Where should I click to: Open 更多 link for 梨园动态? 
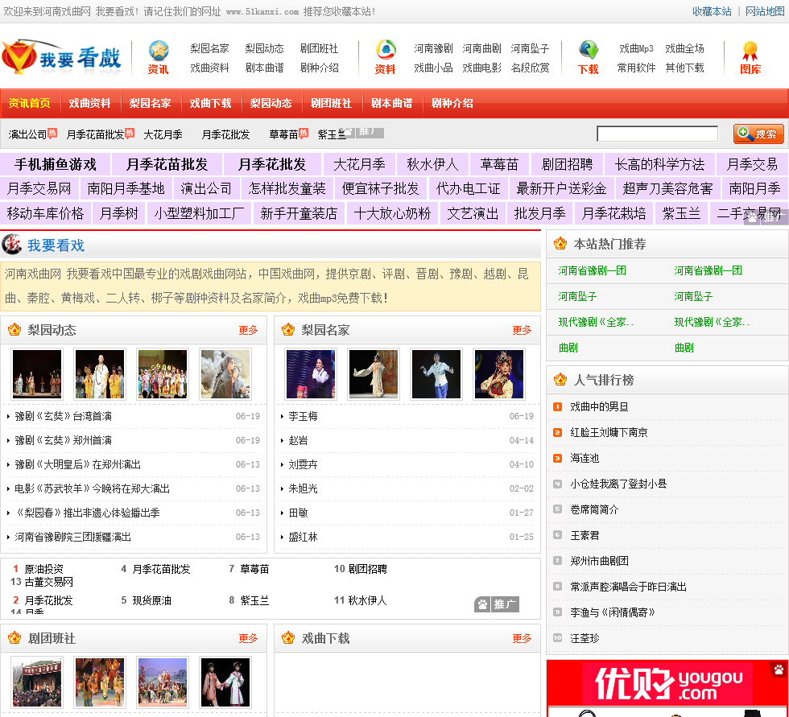coord(248,330)
